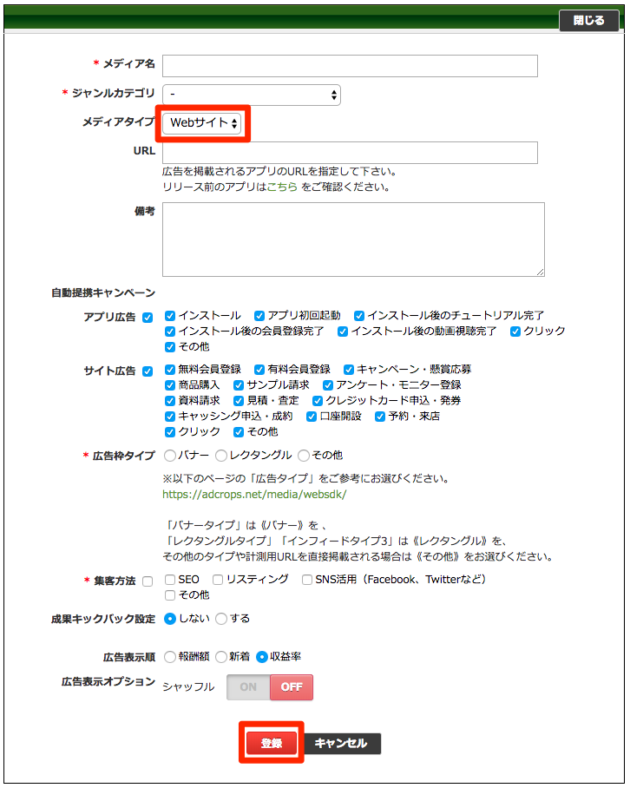Uncheck the サンプル請求 checkbox
The image size is (630, 788).
[x=239, y=385]
